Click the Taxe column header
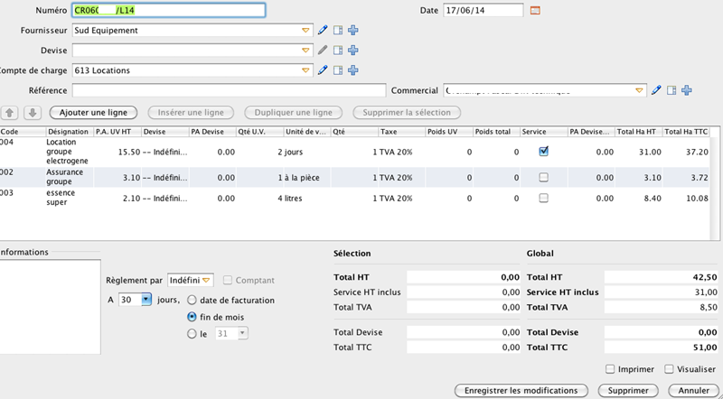 (402, 132)
